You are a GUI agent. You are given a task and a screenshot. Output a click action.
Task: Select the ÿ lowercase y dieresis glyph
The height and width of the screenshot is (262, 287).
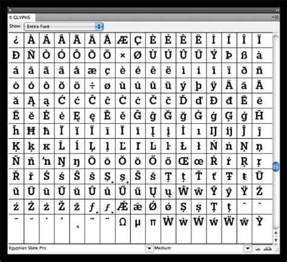(x=214, y=86)
